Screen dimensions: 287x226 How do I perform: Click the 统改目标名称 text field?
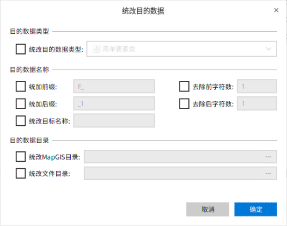(114, 120)
